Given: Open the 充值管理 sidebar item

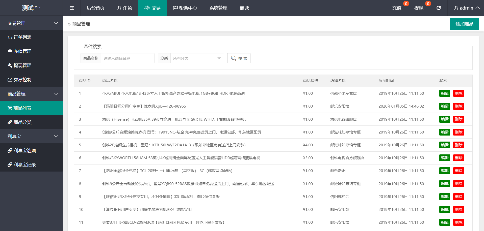Looking at the screenshot, I should coord(31,51).
